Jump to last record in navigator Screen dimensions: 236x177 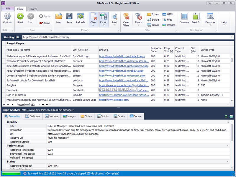47,104
